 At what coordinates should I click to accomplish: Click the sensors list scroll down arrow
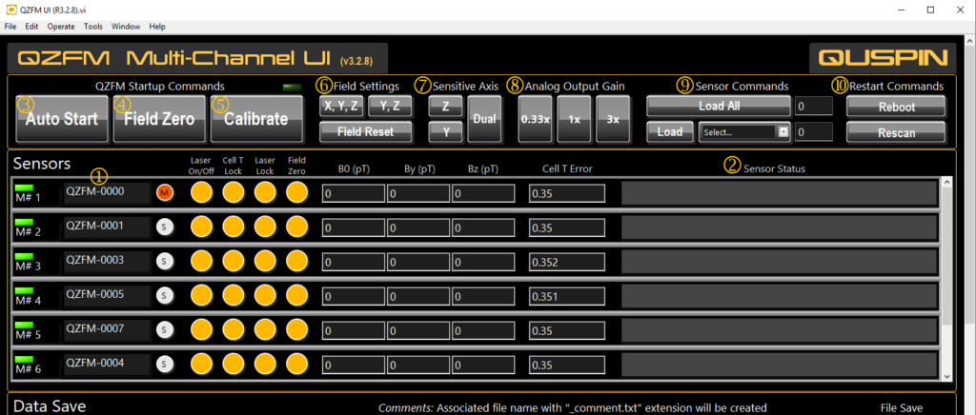tap(946, 376)
